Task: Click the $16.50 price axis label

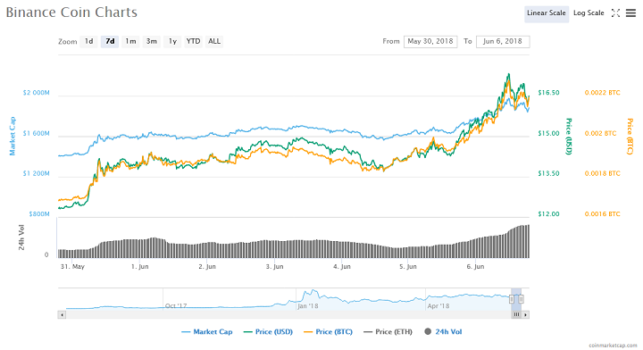Action: click(548, 93)
